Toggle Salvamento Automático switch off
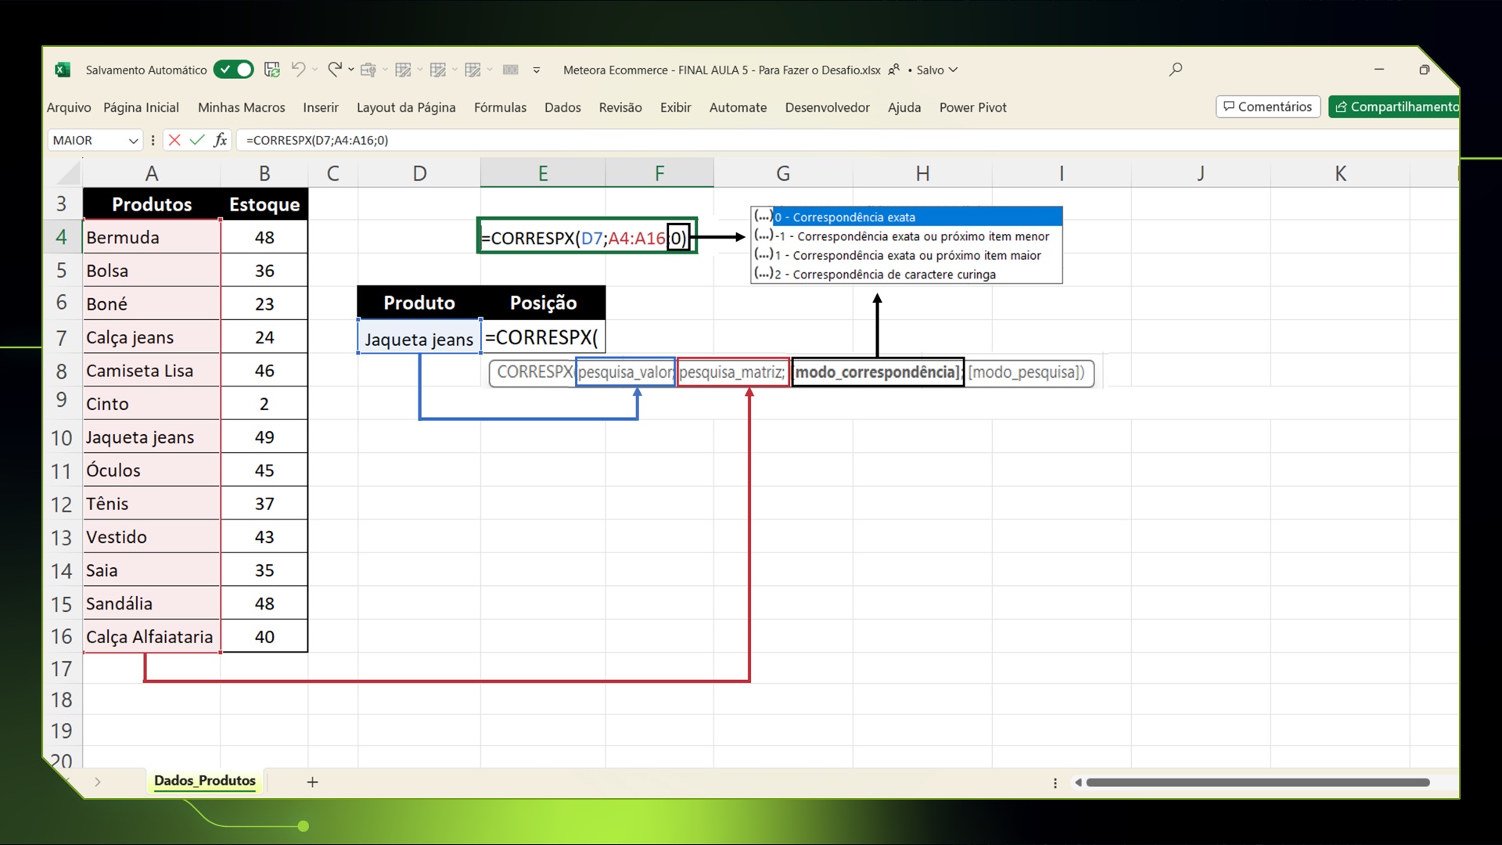The height and width of the screenshot is (845, 1502). (233, 70)
